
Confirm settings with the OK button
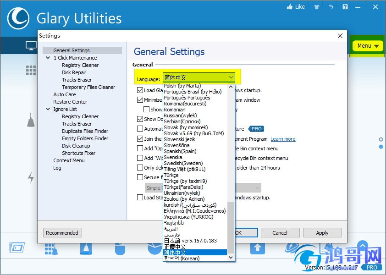pyautogui.click(x=246, y=233)
